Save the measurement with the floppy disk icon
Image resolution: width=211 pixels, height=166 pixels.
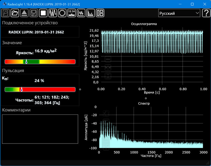[x=33, y=13]
